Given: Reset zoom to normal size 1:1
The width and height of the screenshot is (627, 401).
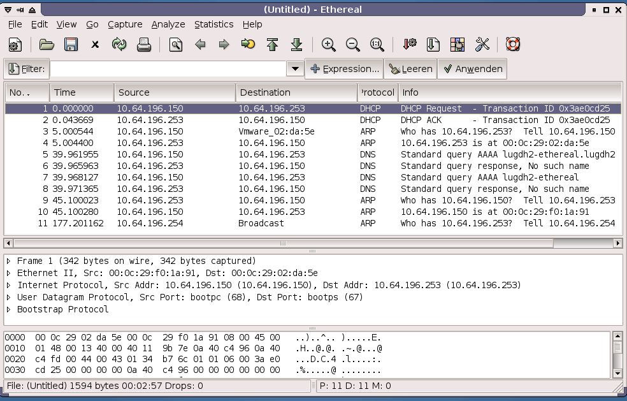Looking at the screenshot, I should pos(377,45).
